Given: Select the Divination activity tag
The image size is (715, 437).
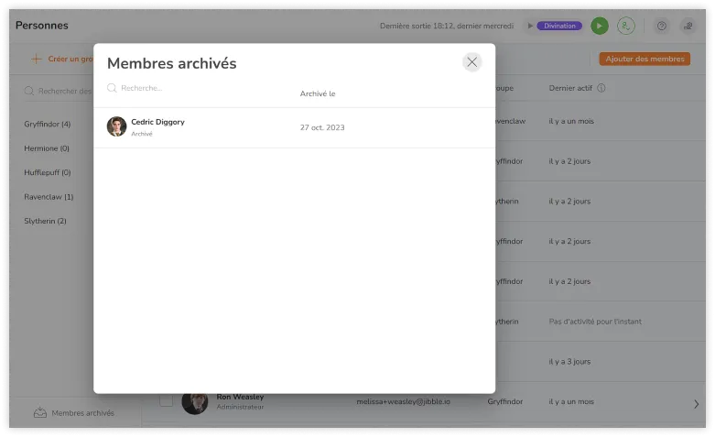Looking at the screenshot, I should click(559, 26).
